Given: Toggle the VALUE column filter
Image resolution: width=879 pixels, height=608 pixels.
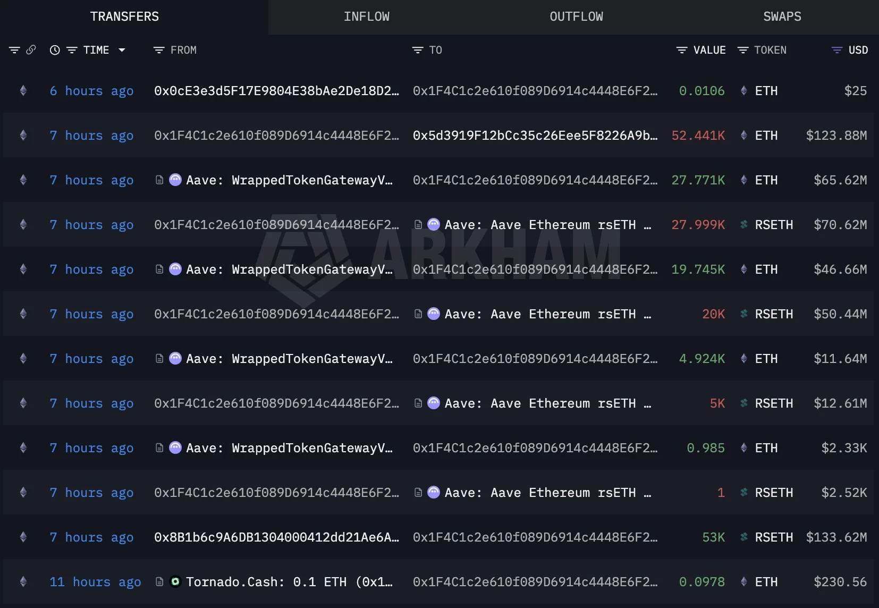Looking at the screenshot, I should [x=681, y=50].
